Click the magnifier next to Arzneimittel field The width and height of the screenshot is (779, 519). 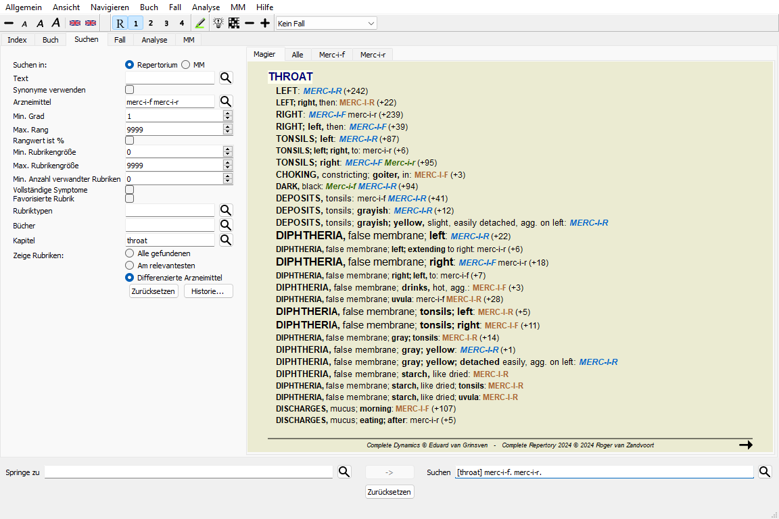[225, 101]
